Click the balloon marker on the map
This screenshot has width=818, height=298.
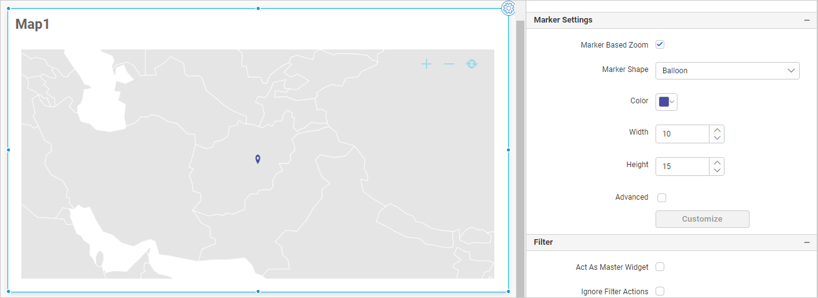(258, 159)
